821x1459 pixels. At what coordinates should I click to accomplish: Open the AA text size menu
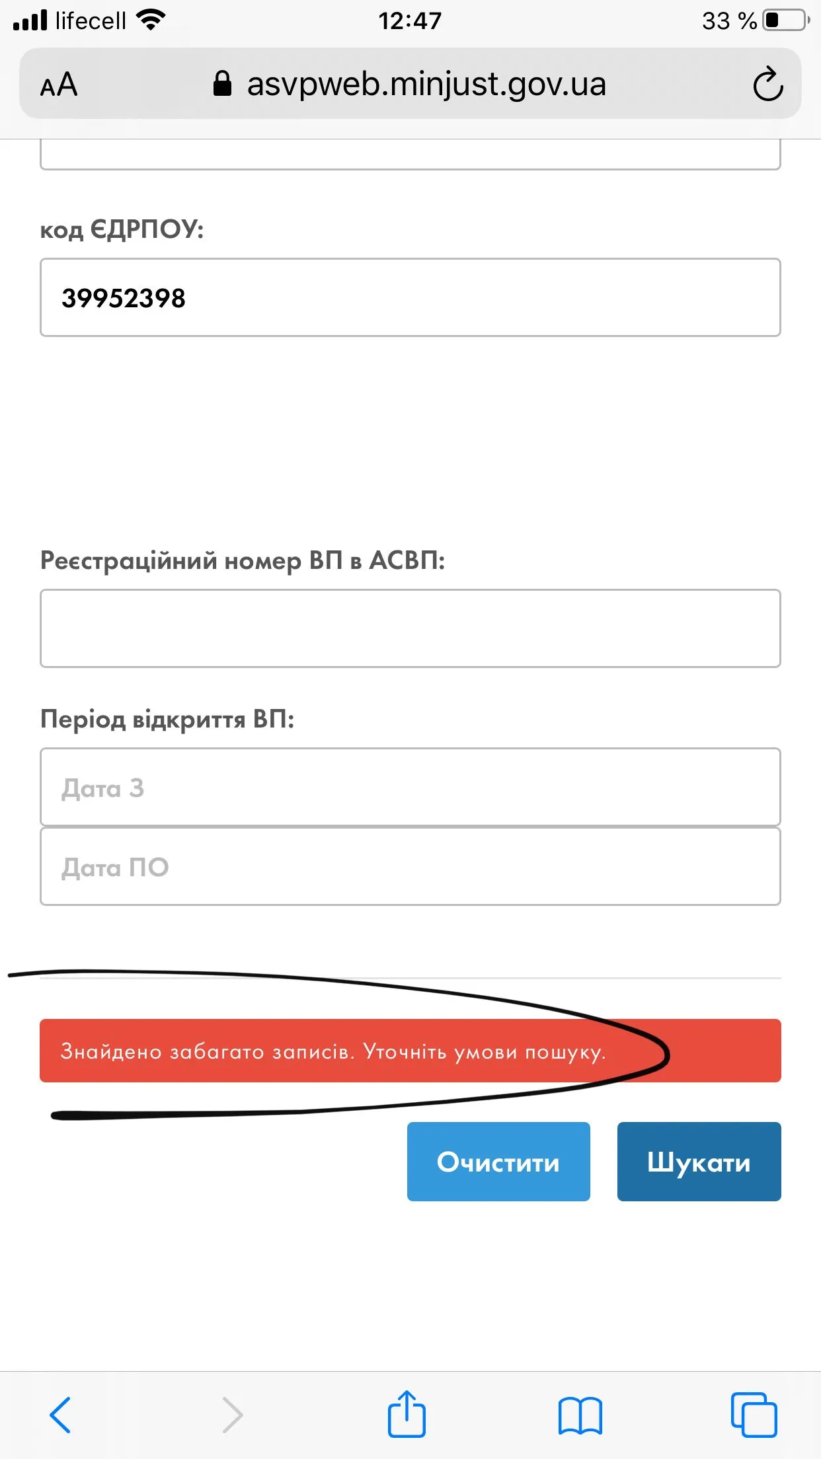(x=59, y=85)
